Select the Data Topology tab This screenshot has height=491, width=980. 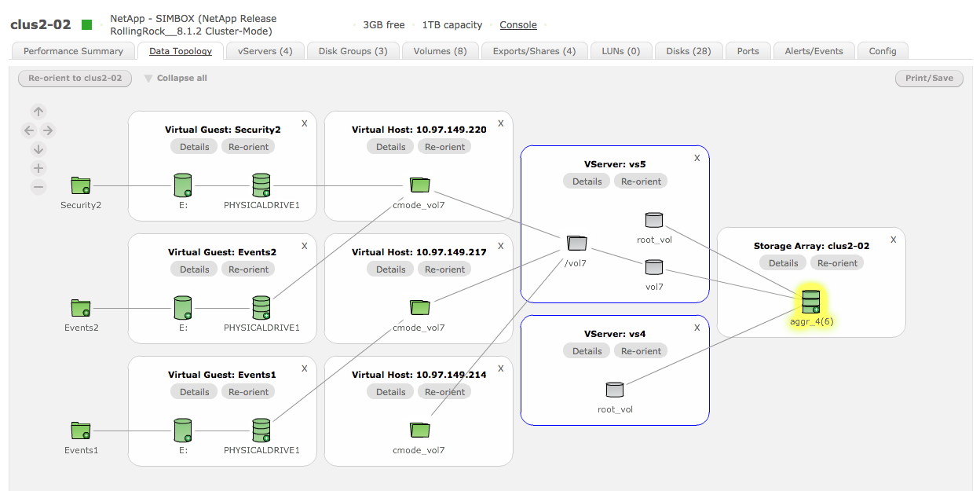(181, 51)
